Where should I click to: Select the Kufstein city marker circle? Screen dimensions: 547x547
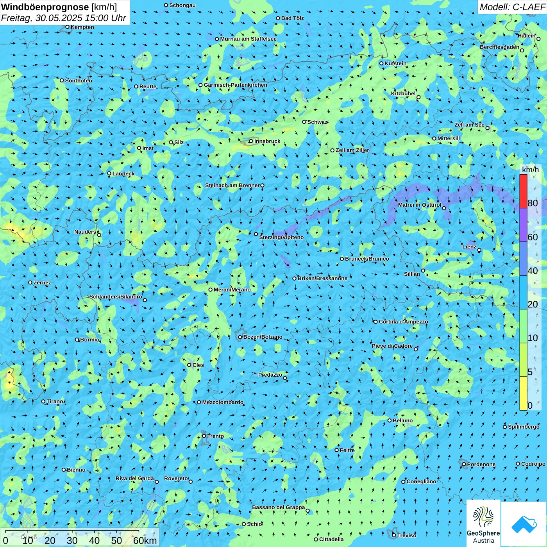(382, 63)
